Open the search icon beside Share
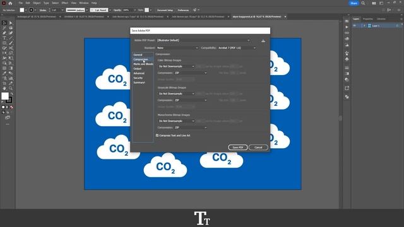This screenshot has height=227, width=404. [363, 3]
